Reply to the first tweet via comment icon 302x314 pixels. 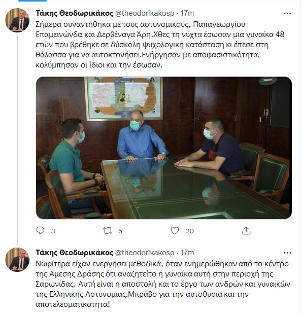pos(40,231)
